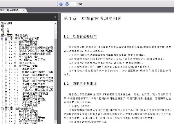The width and height of the screenshot is (174, 124).
Task: Close the document tab
Action: [24, 10]
